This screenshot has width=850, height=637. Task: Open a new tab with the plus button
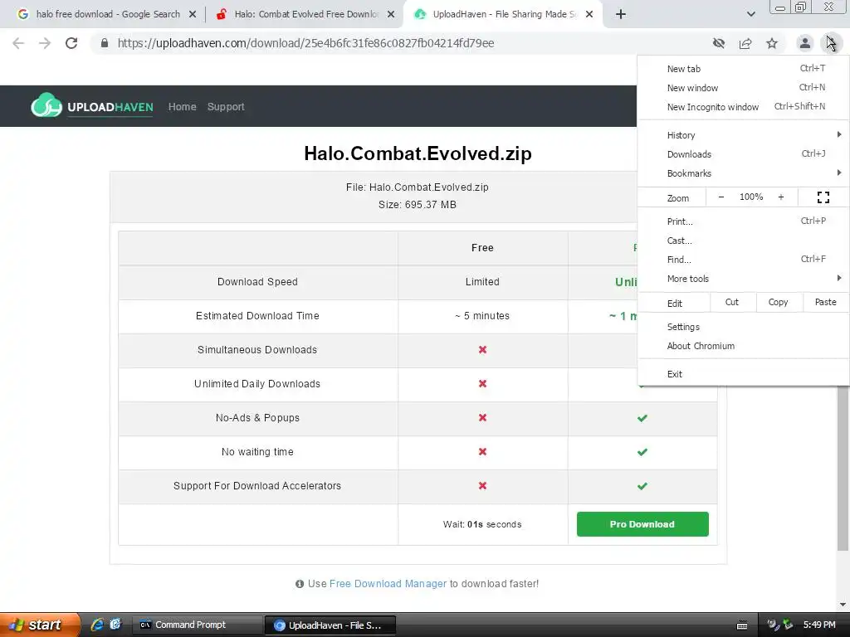tap(621, 14)
